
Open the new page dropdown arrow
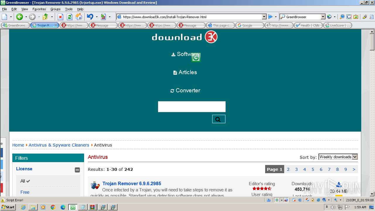coord(11,17)
